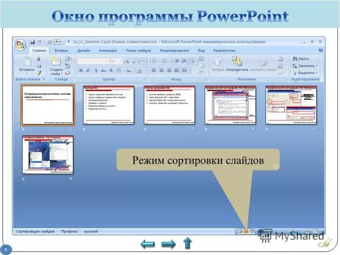The width and height of the screenshot is (340, 255).
Task: Click the Text direction icon
Action: (202, 59)
